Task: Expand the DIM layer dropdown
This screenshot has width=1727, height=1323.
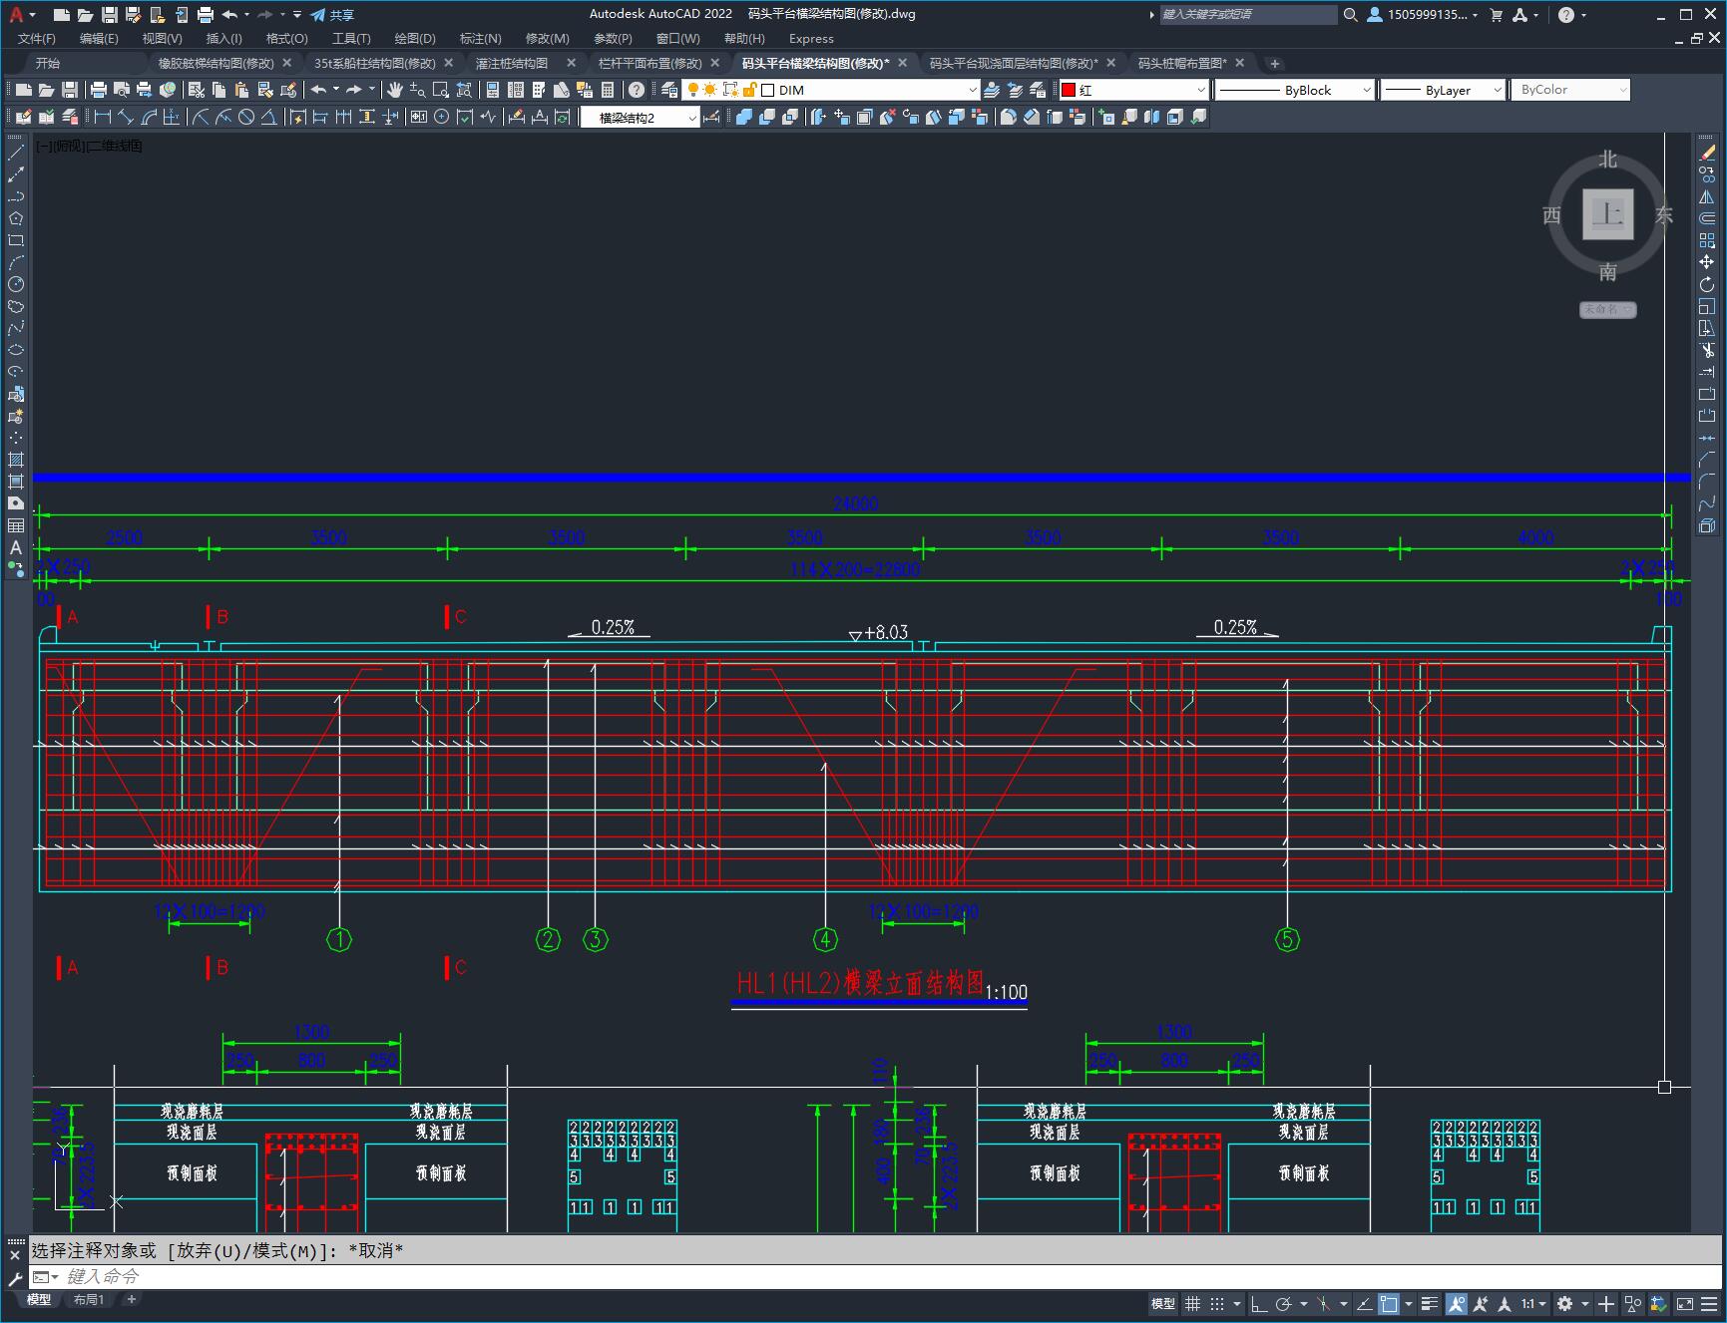Action: [972, 90]
